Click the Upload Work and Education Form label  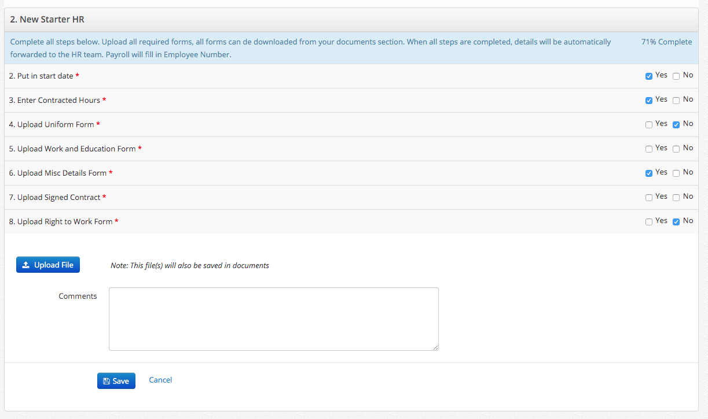click(75, 149)
